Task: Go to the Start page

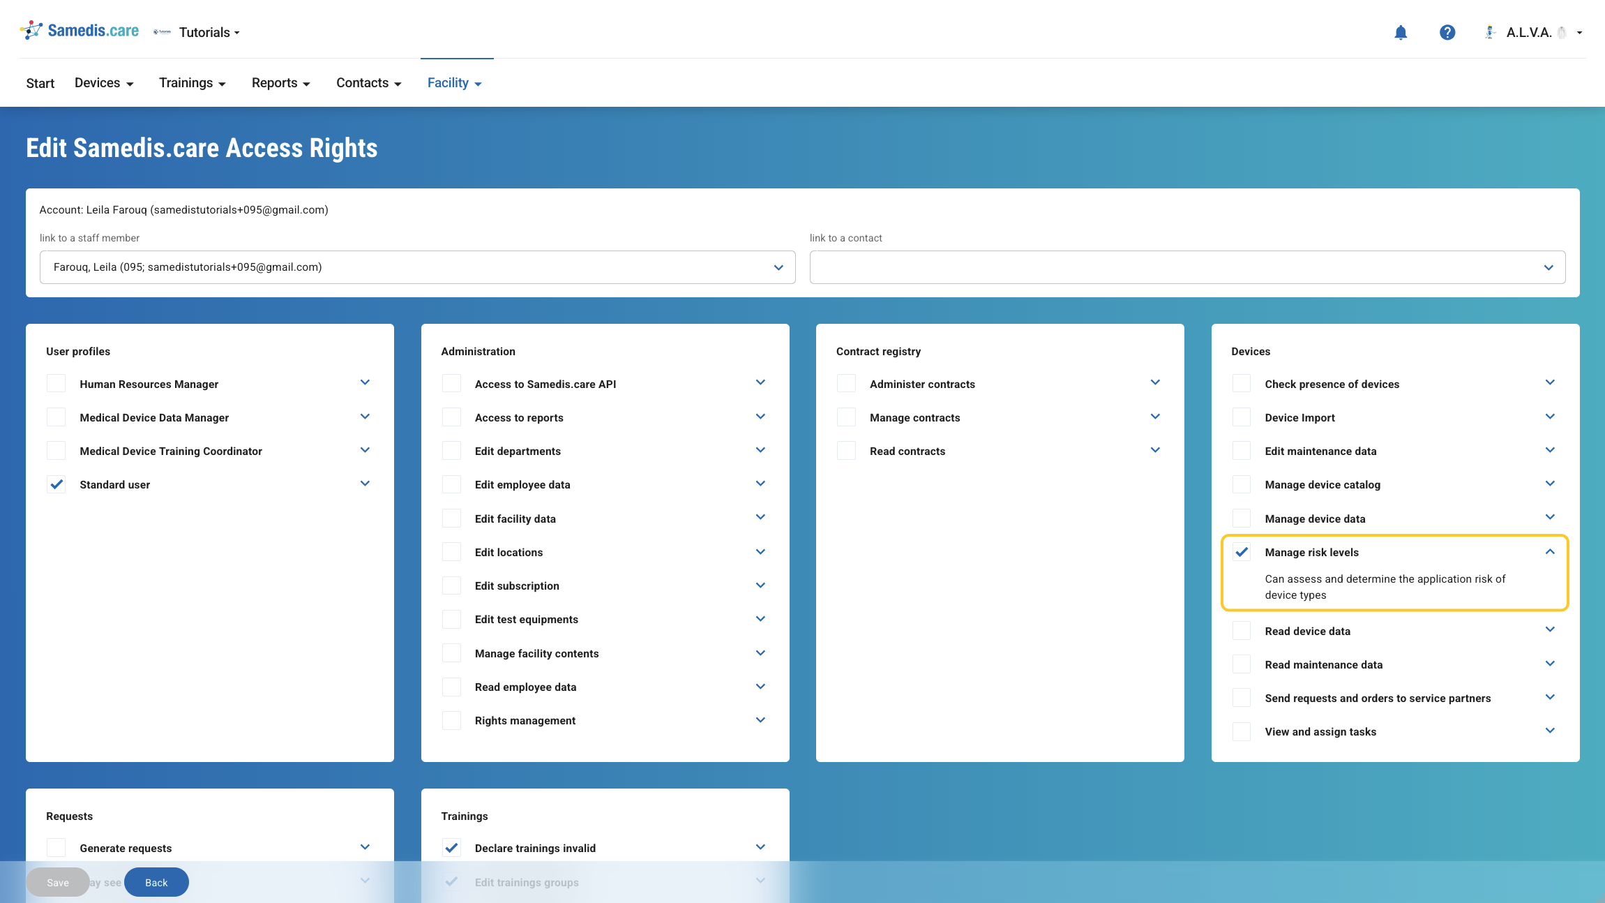Action: [x=40, y=83]
